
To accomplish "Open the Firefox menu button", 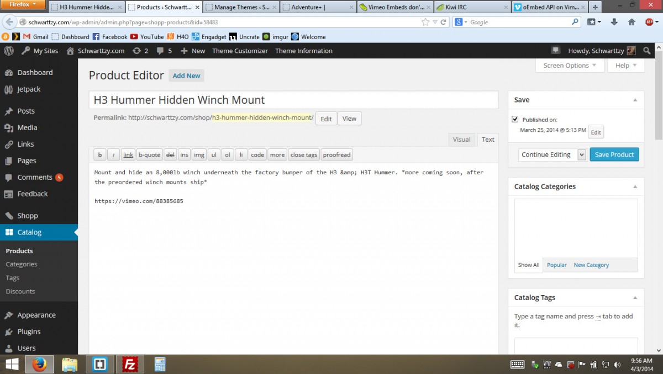I will tap(23, 4).
